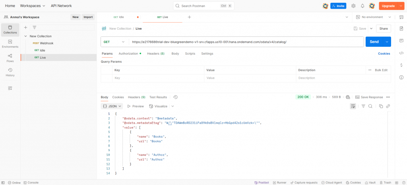Click the filter response icon
407x185 pixels.
(x=363, y=106)
